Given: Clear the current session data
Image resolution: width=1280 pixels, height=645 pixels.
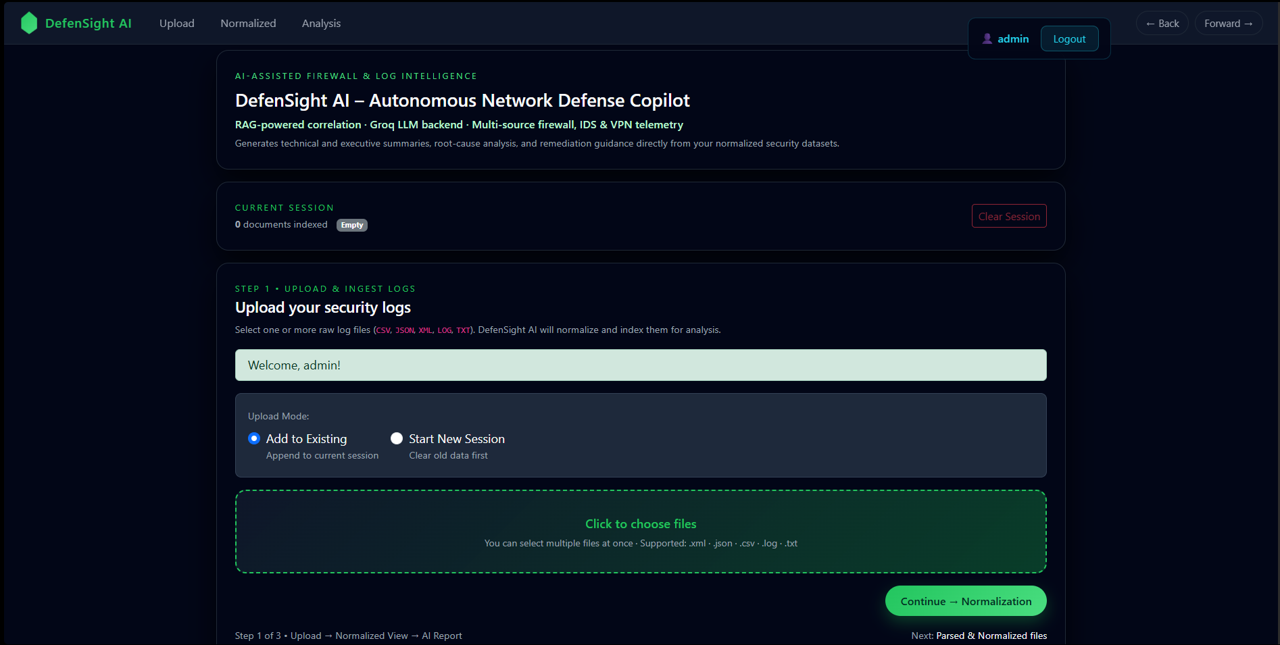Looking at the screenshot, I should pos(1009,216).
